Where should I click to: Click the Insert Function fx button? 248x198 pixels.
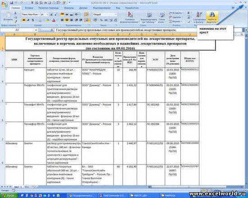tap(52, 30)
